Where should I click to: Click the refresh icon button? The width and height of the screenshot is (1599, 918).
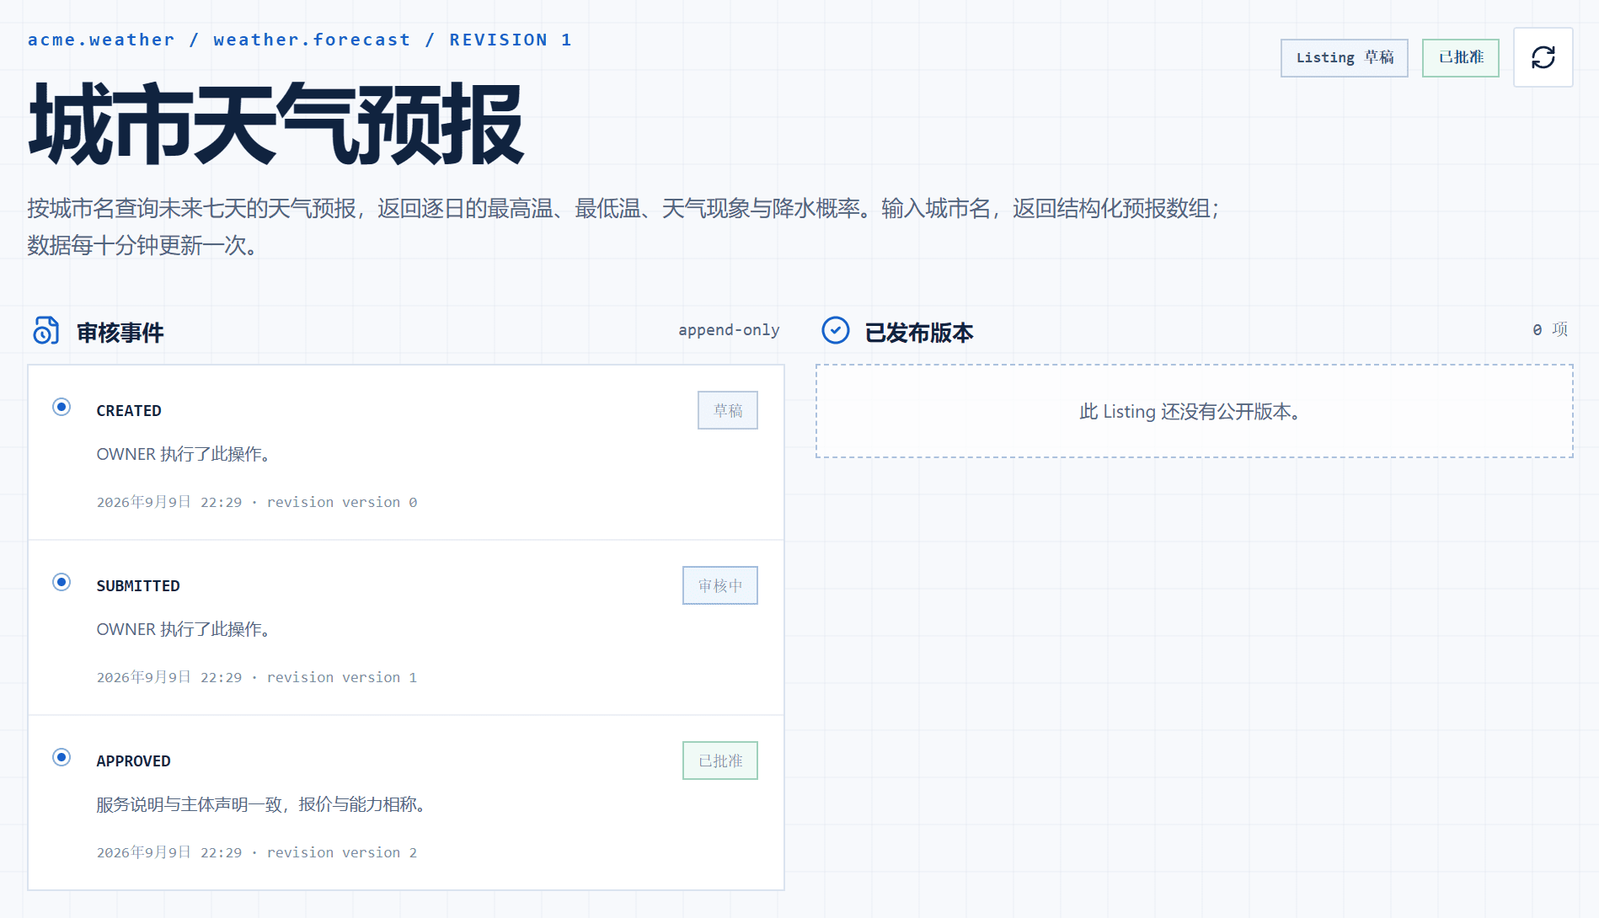(x=1543, y=57)
